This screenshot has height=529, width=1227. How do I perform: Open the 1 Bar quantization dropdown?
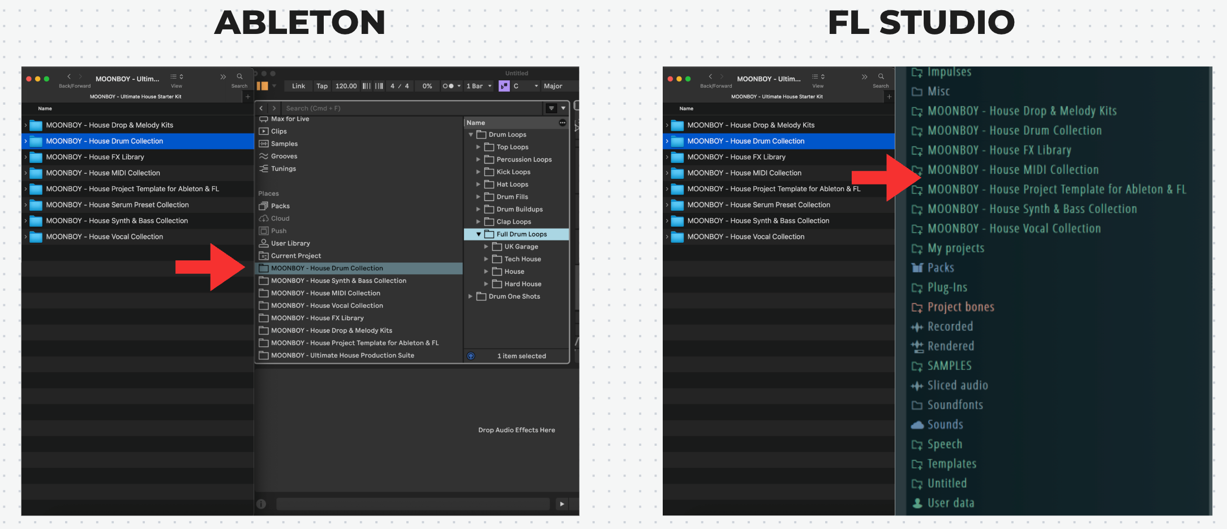point(479,86)
